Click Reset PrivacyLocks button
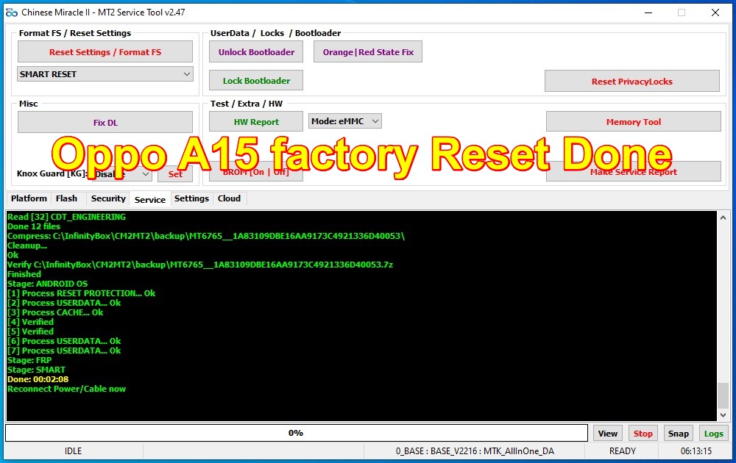 click(631, 82)
